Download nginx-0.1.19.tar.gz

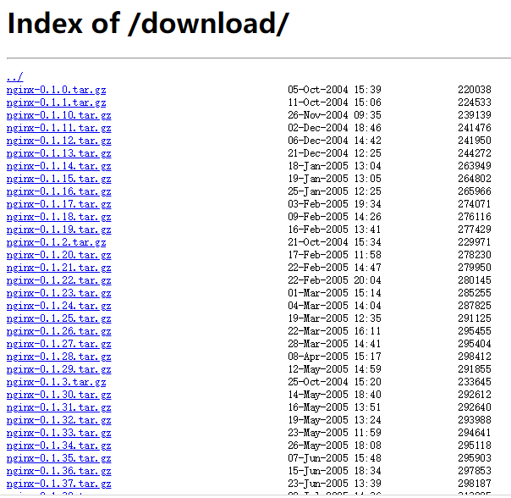pyautogui.click(x=58, y=230)
